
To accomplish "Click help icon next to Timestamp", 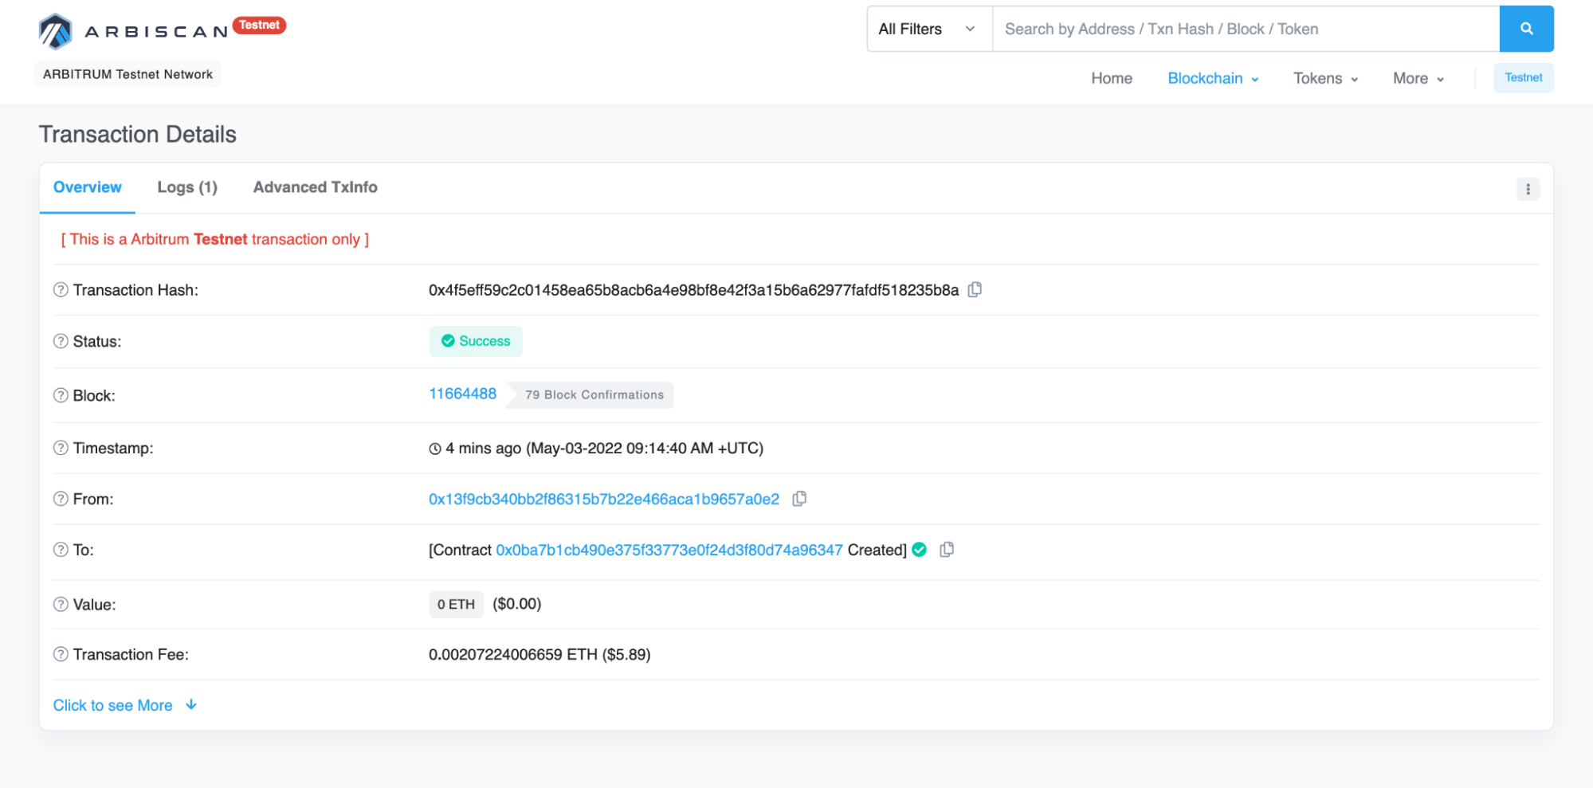I will 61,448.
